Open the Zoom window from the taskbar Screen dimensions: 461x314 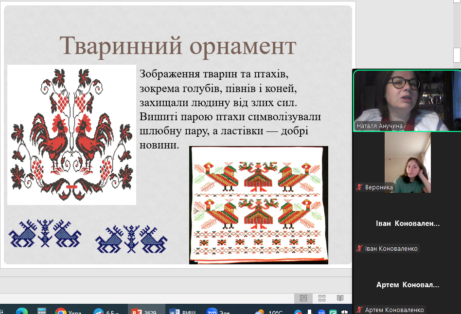point(218,312)
